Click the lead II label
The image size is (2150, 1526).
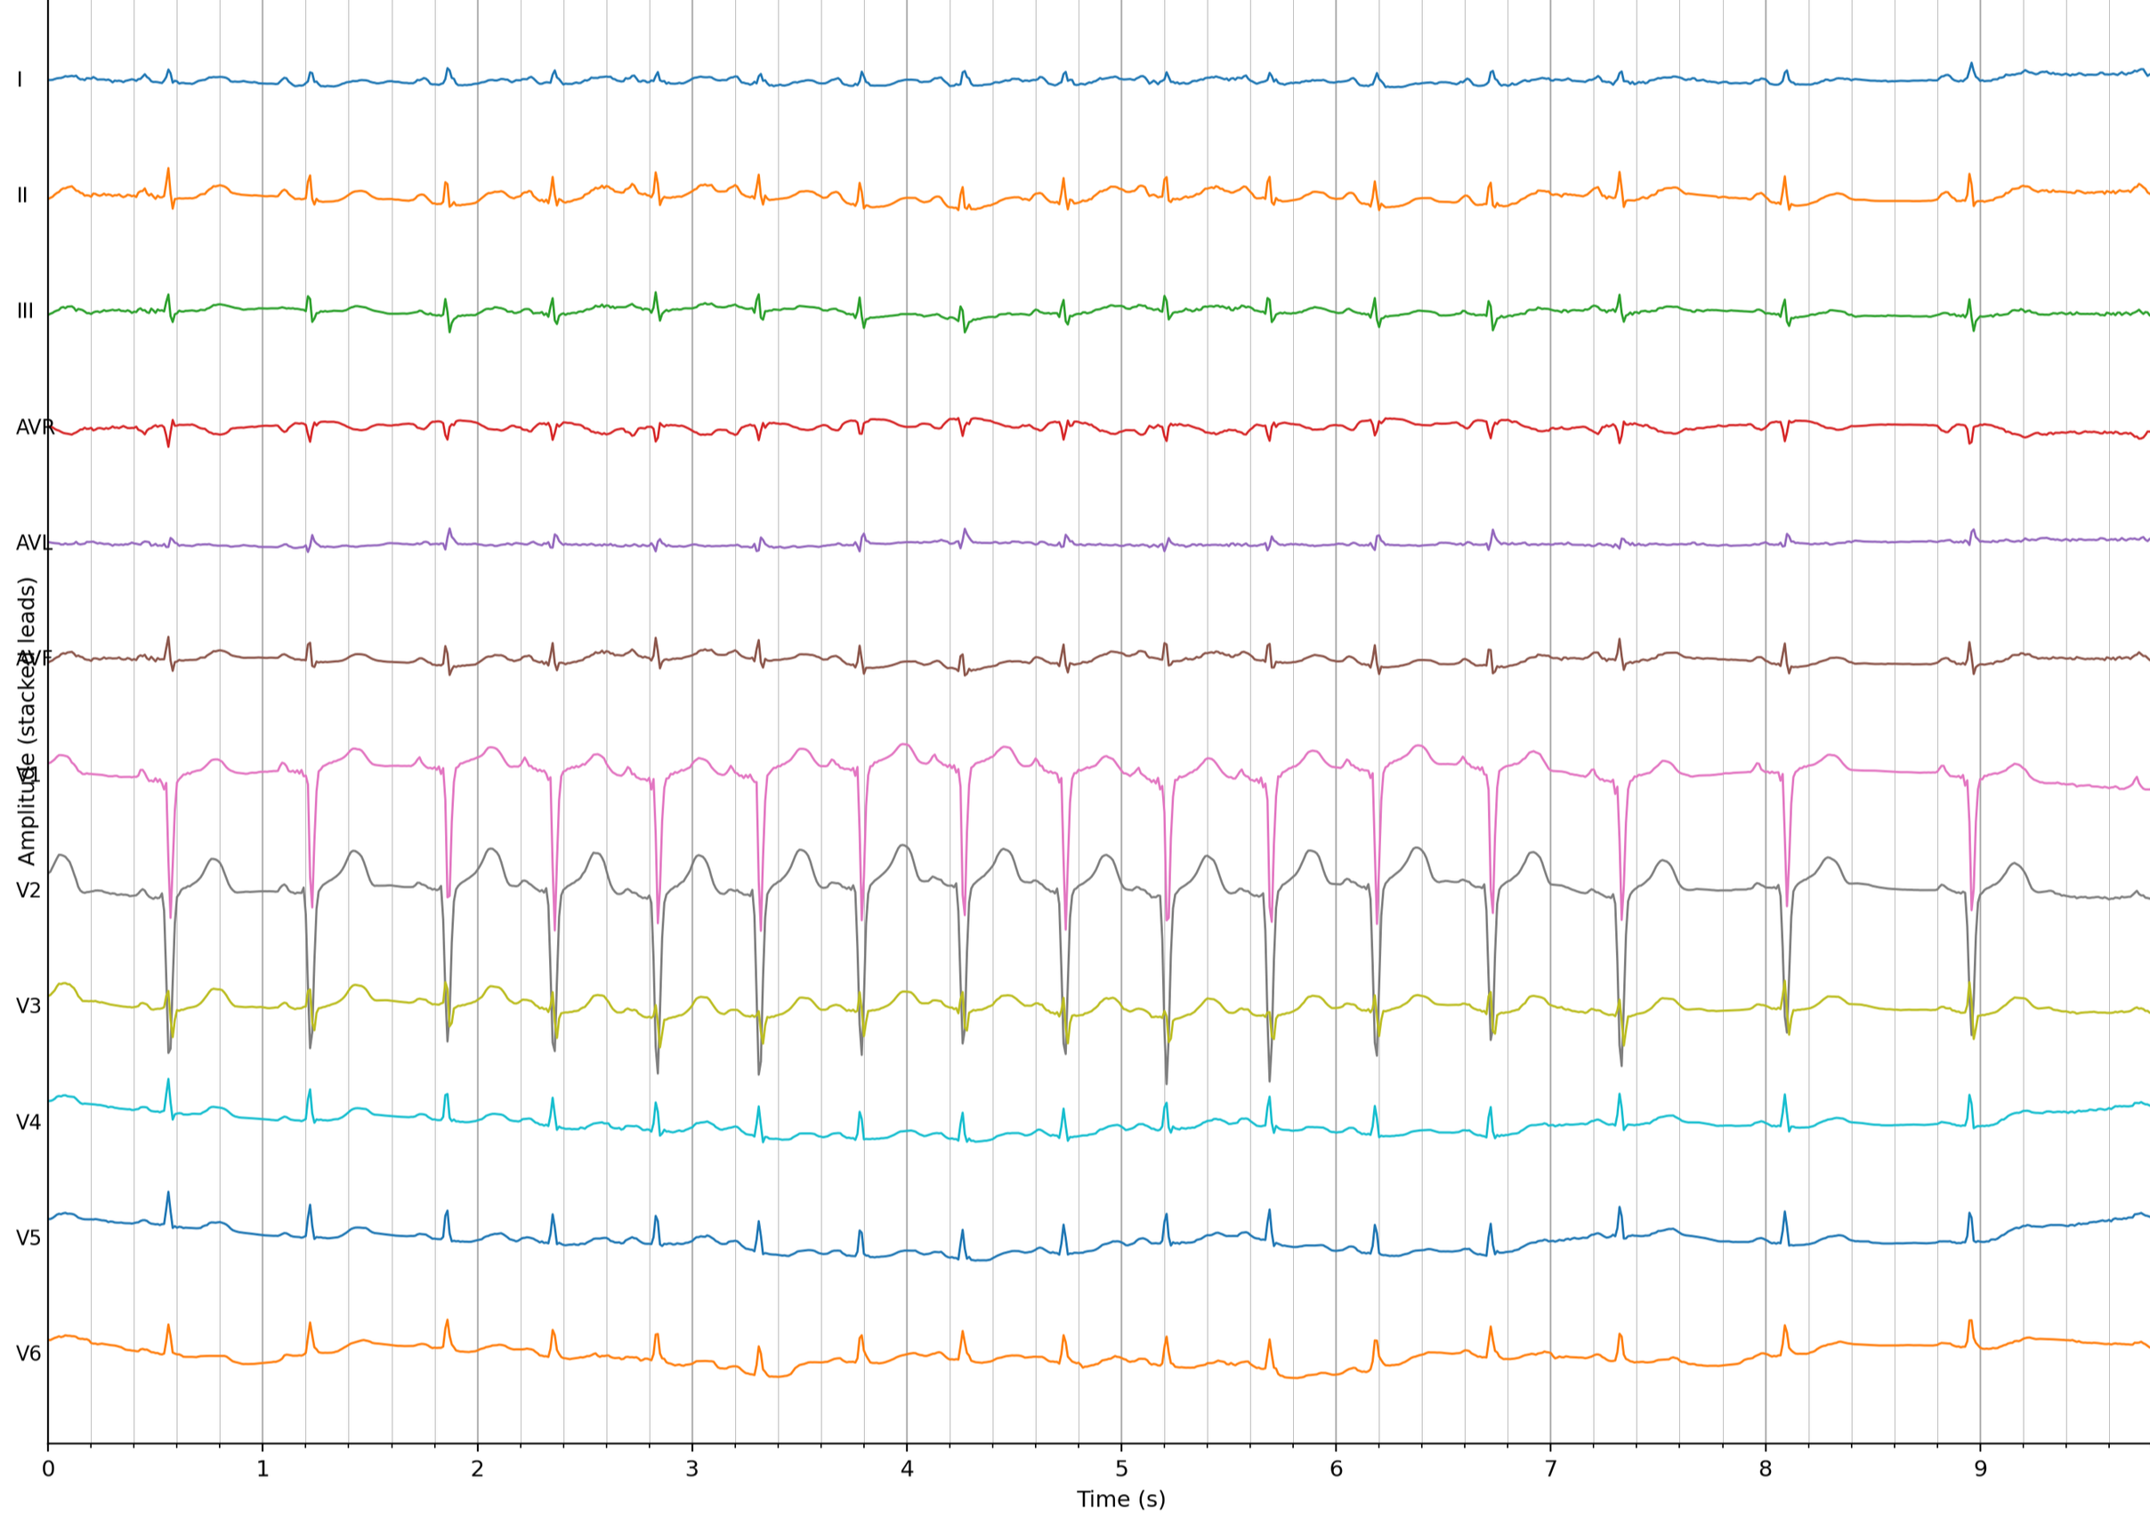[x=21, y=196]
